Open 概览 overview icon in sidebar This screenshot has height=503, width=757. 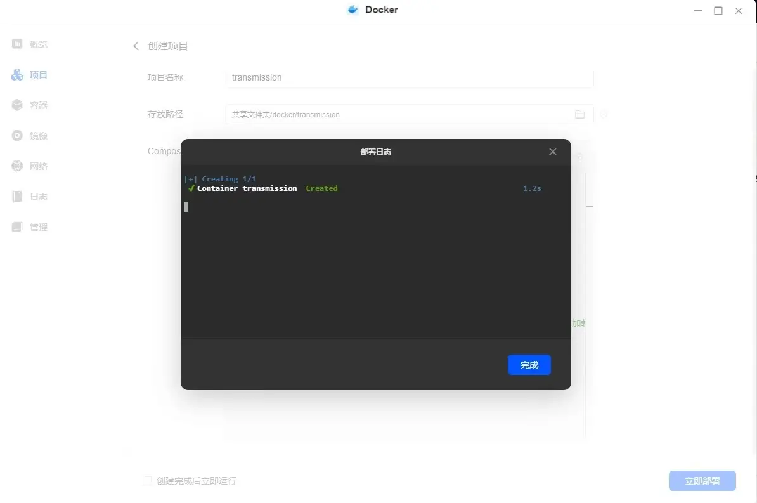17,44
